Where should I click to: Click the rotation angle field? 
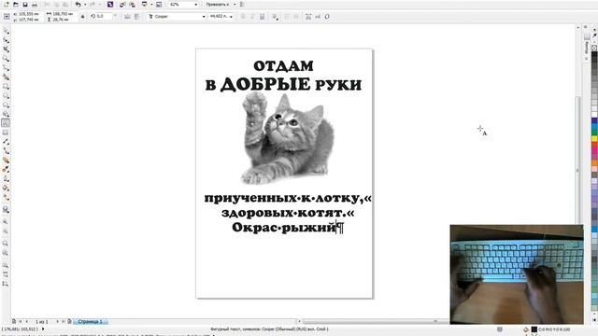(x=104, y=17)
